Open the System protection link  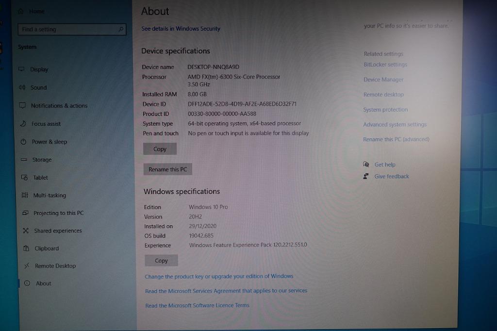coord(385,109)
